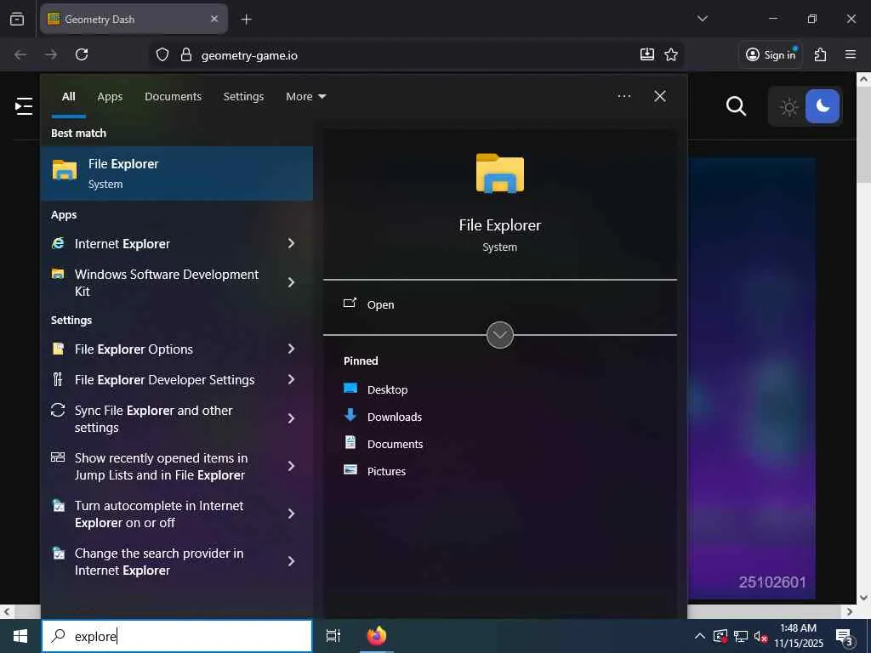View site security padlock info

[x=186, y=54]
